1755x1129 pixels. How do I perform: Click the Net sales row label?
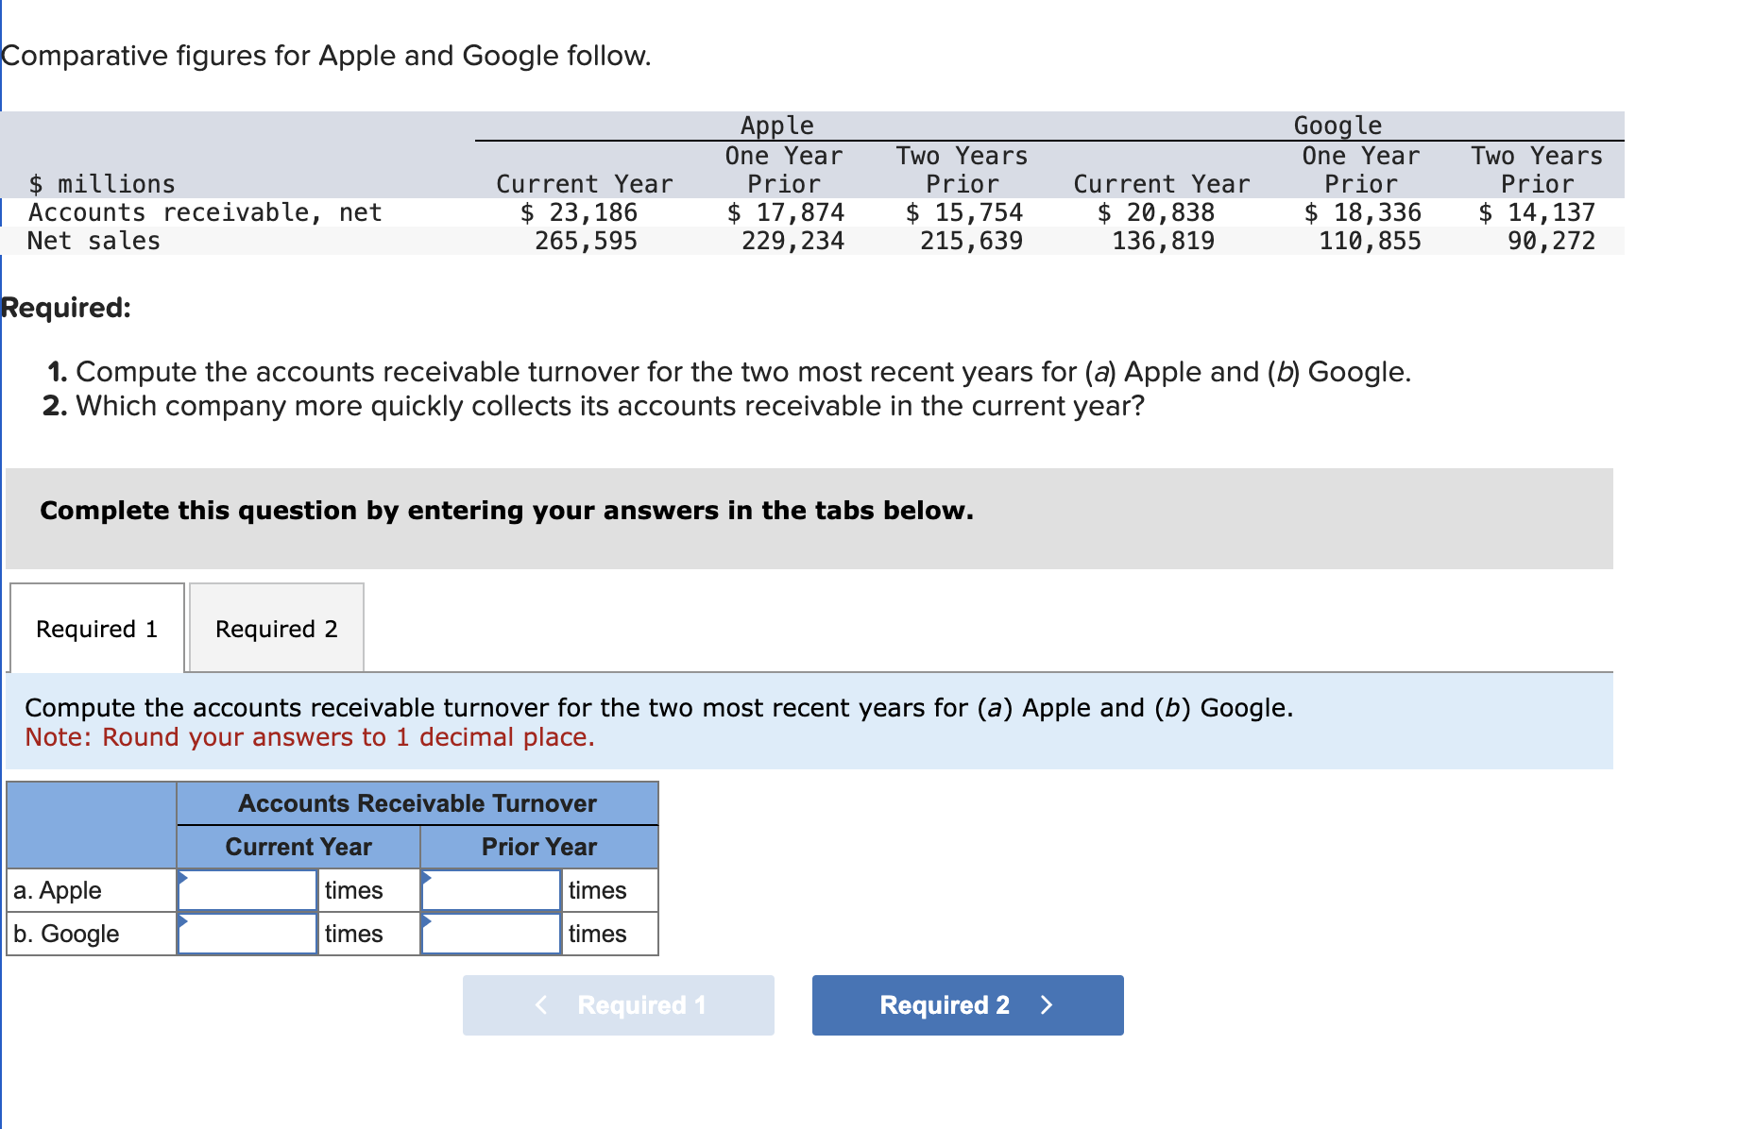(94, 241)
